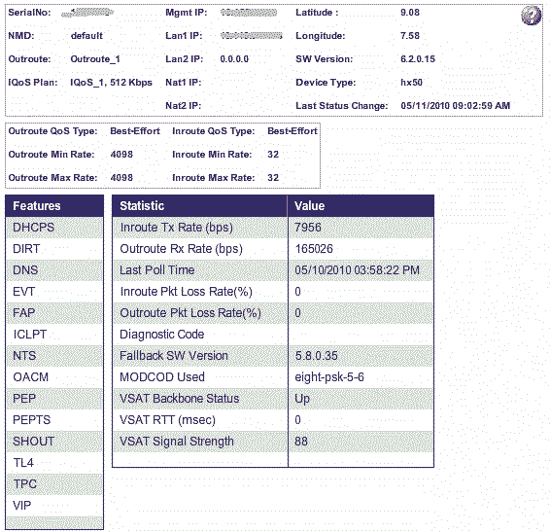Click the VSAT Signal Strength statistic
550x532 pixels.
click(x=177, y=442)
